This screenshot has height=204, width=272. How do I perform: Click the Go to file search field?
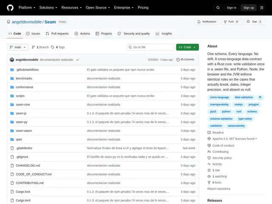pos(150,47)
